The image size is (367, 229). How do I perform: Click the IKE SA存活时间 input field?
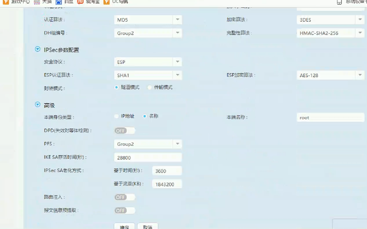tap(148, 157)
